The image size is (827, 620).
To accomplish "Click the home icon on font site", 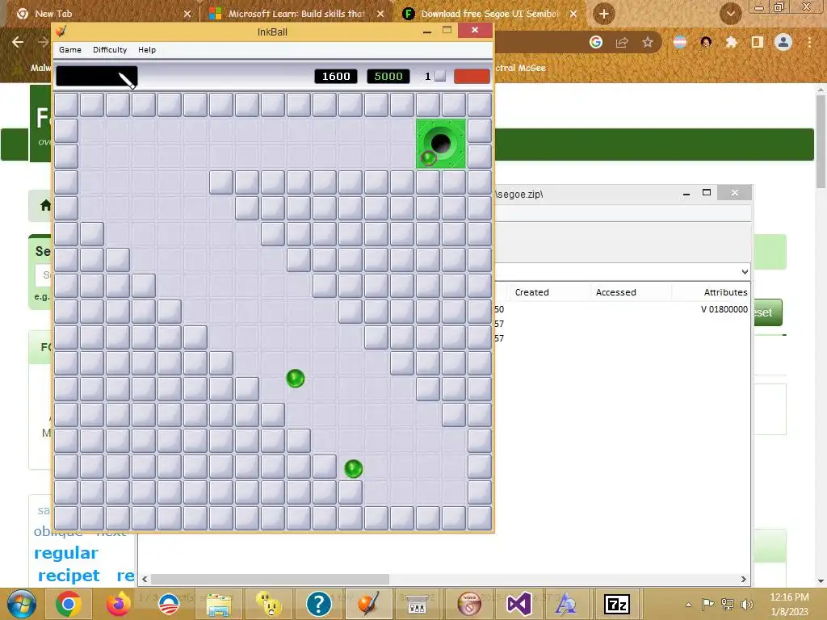I will 45,205.
